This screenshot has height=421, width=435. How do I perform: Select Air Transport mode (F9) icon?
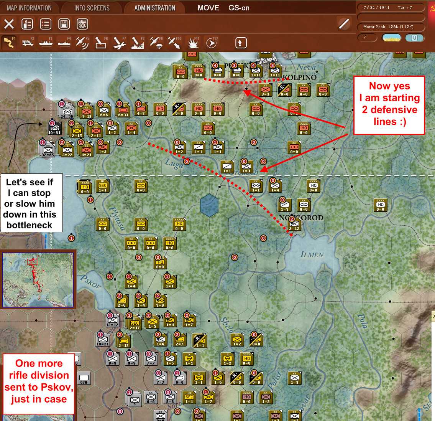[x=156, y=43]
